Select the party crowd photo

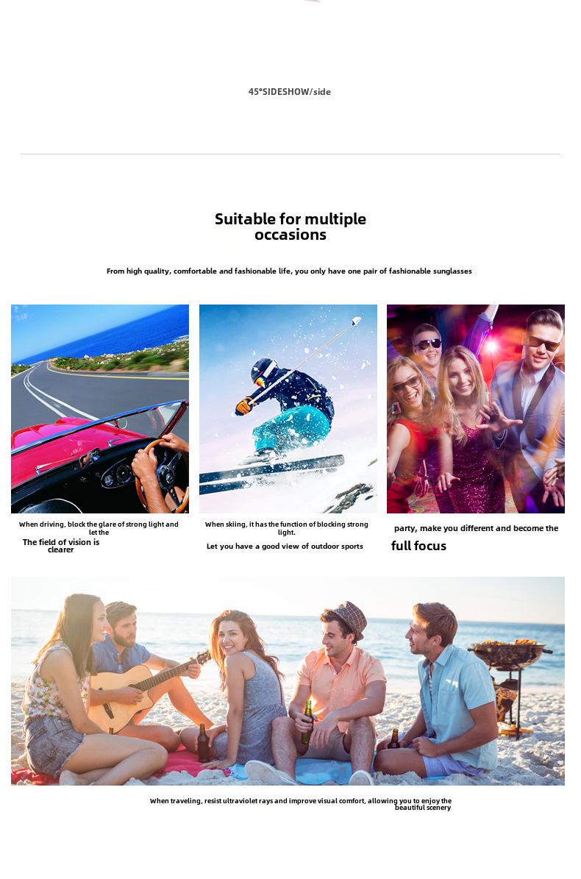(x=476, y=409)
